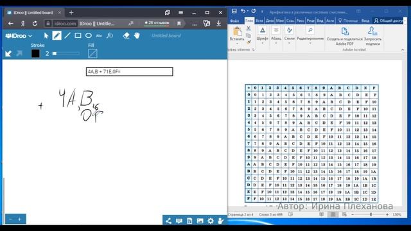Open the participants icon on IDroo bottom bar
This screenshot has height=231, width=411.
click(221, 221)
